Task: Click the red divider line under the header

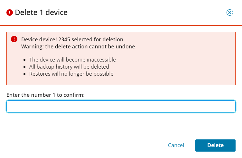Action: pos(121,25)
